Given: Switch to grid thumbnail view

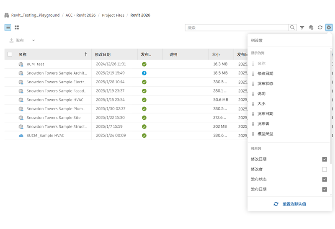Looking at the screenshot, I should click(17, 27).
